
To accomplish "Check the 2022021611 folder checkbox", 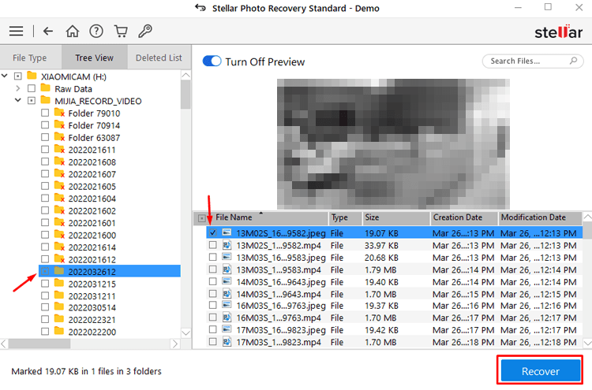I will (x=45, y=149).
